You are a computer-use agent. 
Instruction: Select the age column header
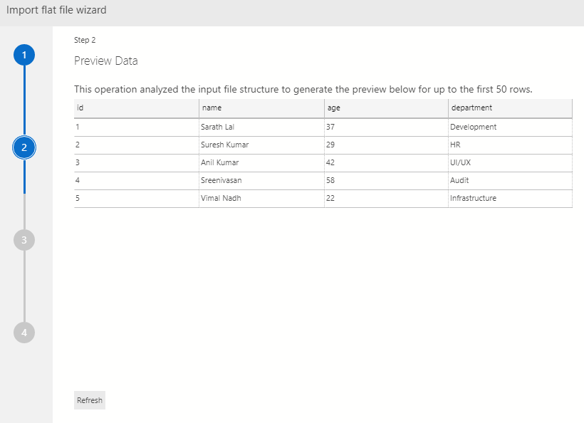[385, 108]
